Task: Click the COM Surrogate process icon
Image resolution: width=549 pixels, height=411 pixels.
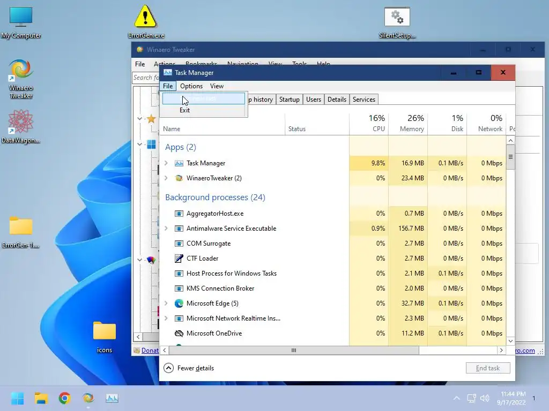Action: [x=179, y=243]
